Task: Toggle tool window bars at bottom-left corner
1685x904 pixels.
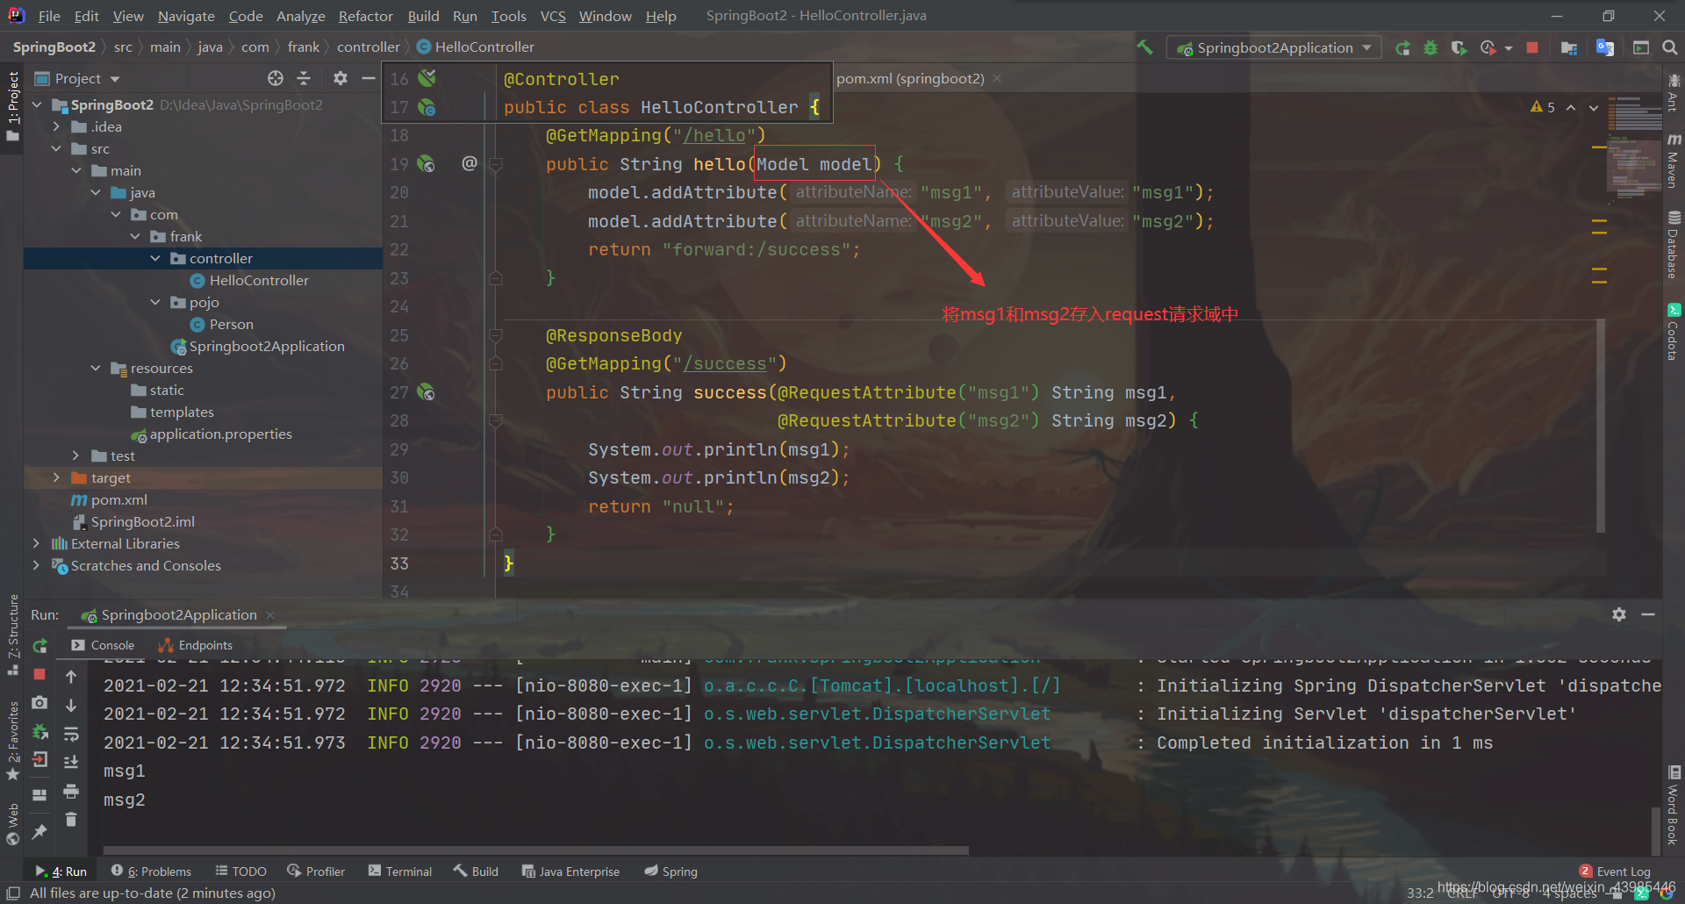Action: [x=13, y=893]
